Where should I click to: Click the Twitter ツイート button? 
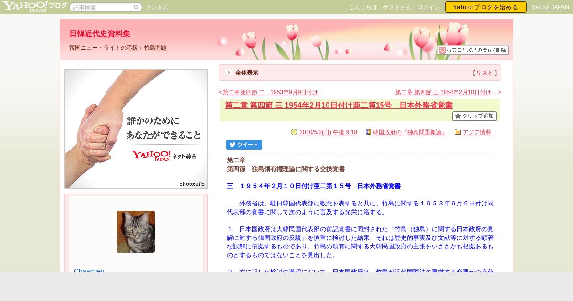click(244, 145)
